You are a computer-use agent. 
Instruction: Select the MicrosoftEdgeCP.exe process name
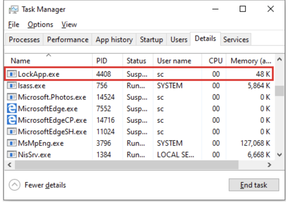coord(52,120)
